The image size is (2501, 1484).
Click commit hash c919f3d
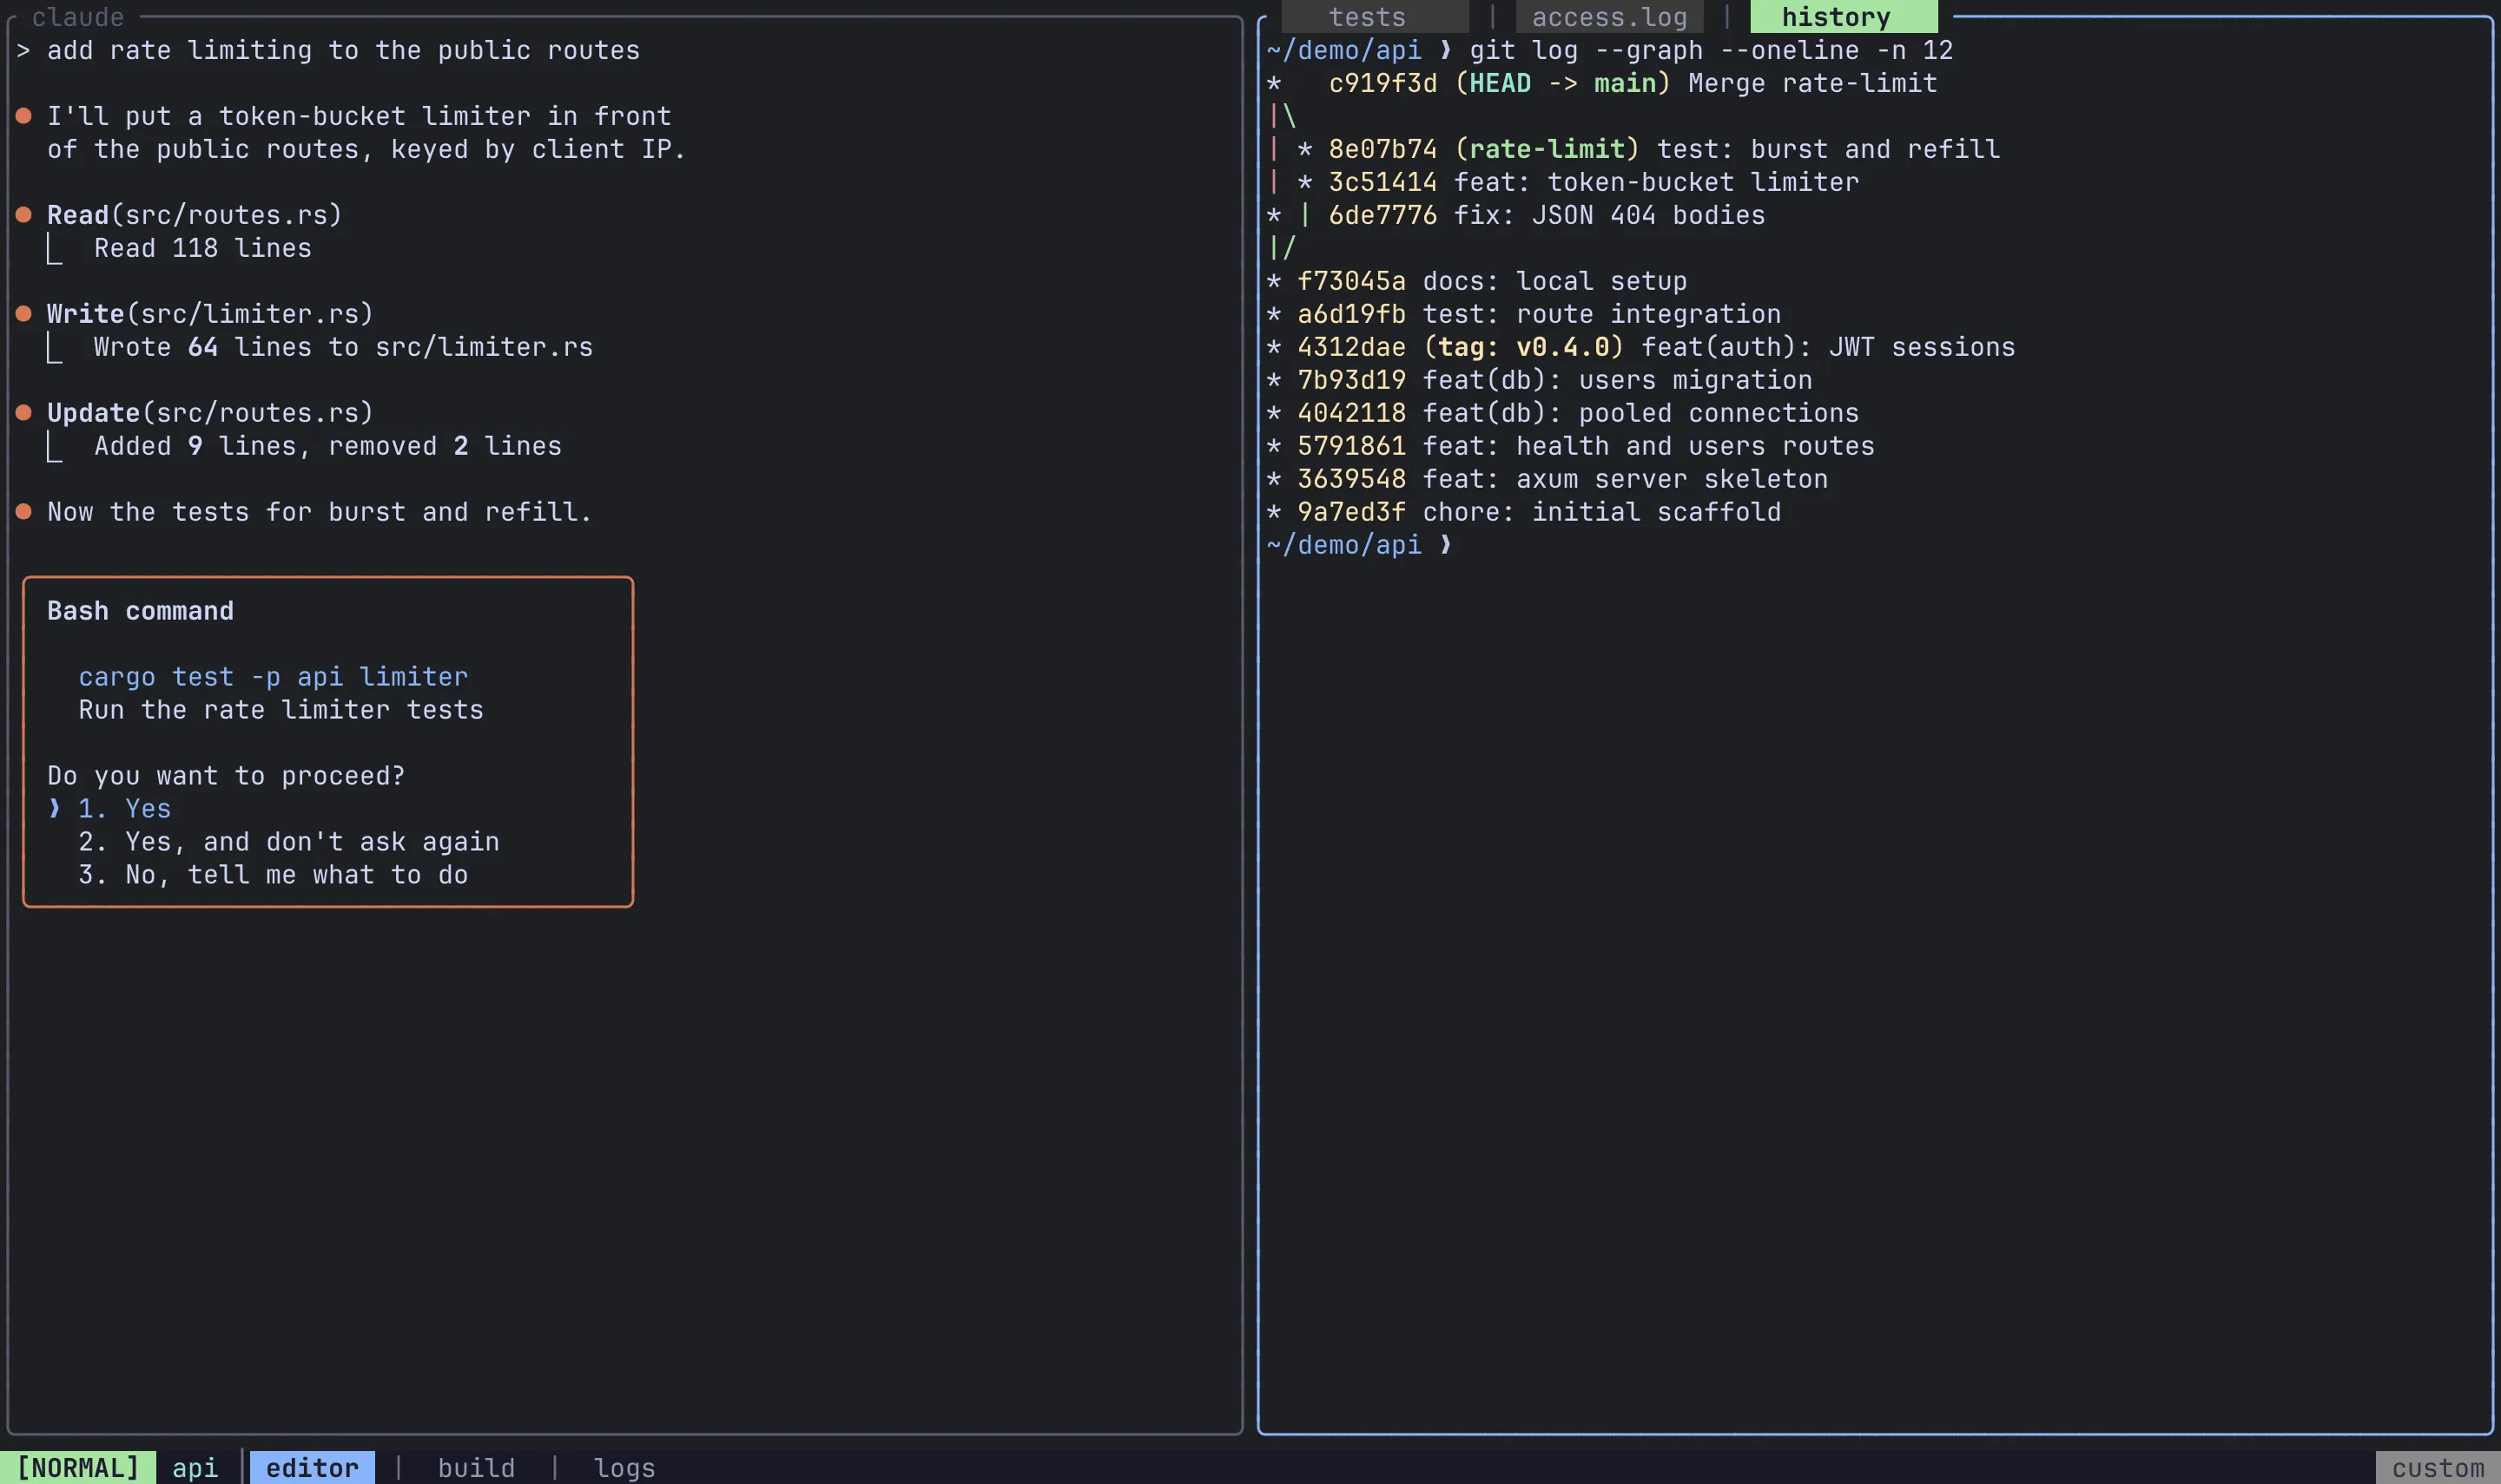(1382, 82)
